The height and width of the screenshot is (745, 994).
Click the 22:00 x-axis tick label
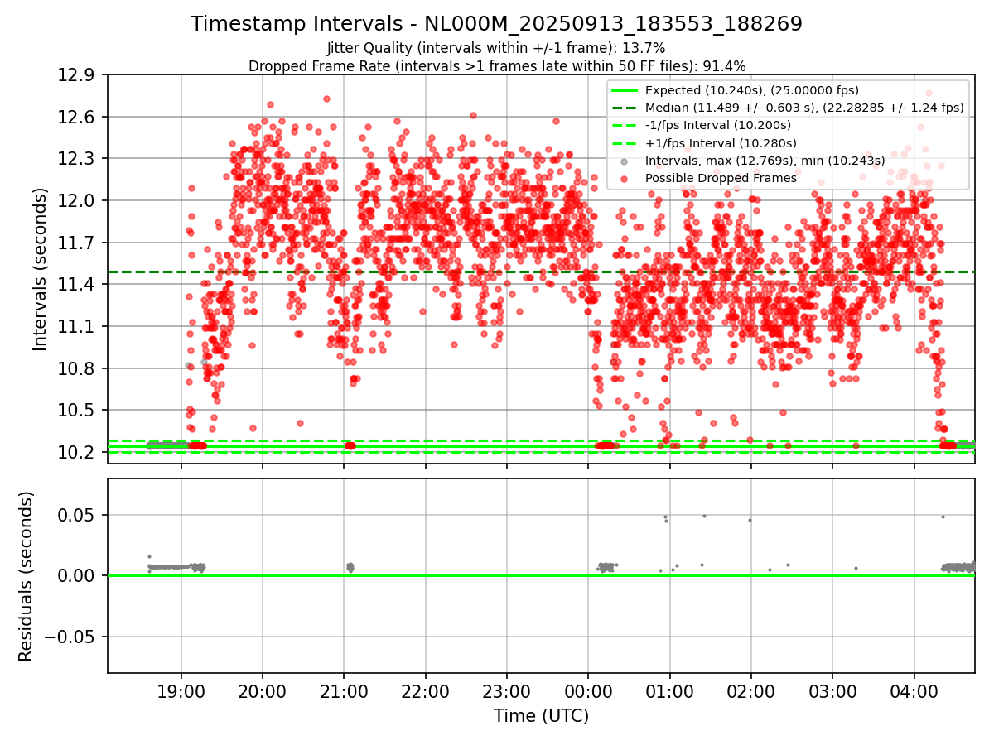coord(425,691)
